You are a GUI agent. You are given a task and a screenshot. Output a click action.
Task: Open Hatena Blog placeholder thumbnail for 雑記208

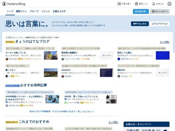tap(163, 73)
